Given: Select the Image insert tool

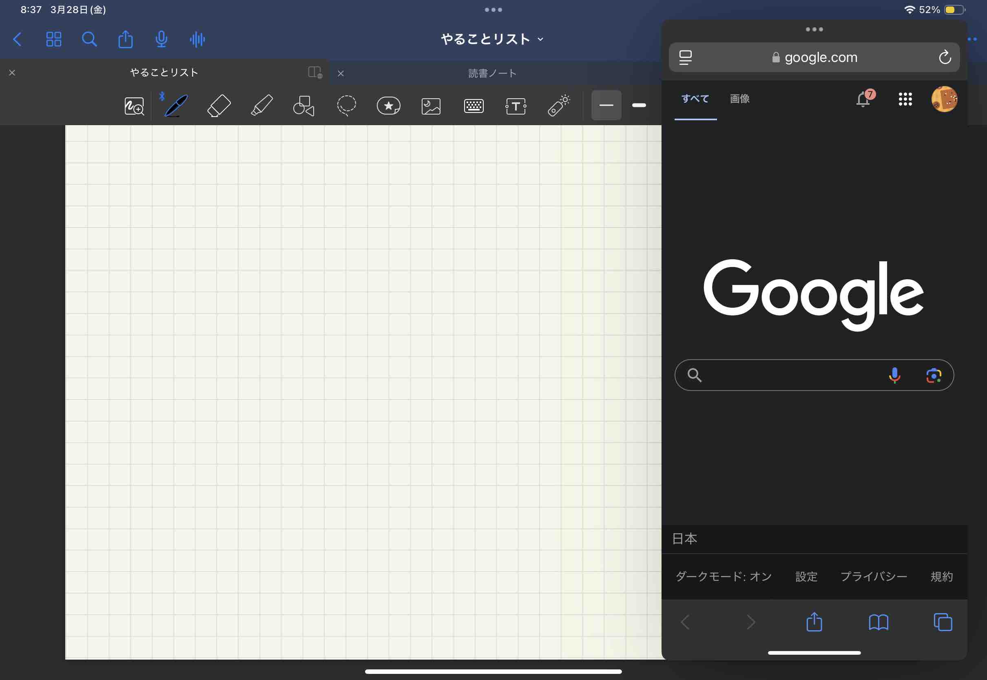Looking at the screenshot, I should click(431, 106).
